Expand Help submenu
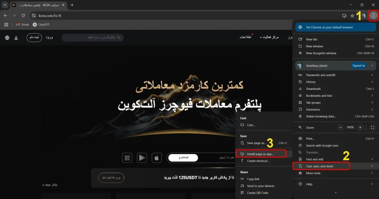 [x=335, y=184]
